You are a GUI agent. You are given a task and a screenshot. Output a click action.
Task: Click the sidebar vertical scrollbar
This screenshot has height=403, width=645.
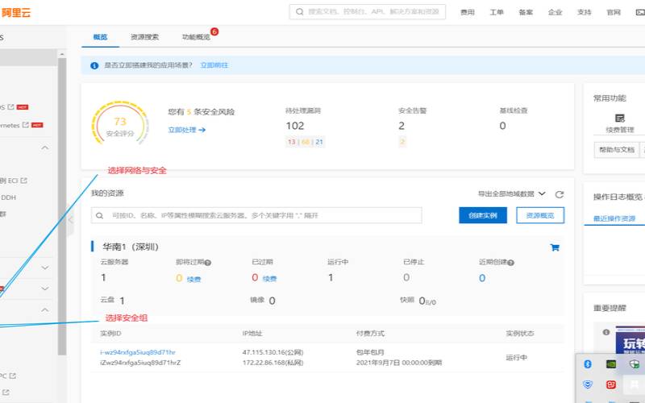[x=62, y=206]
